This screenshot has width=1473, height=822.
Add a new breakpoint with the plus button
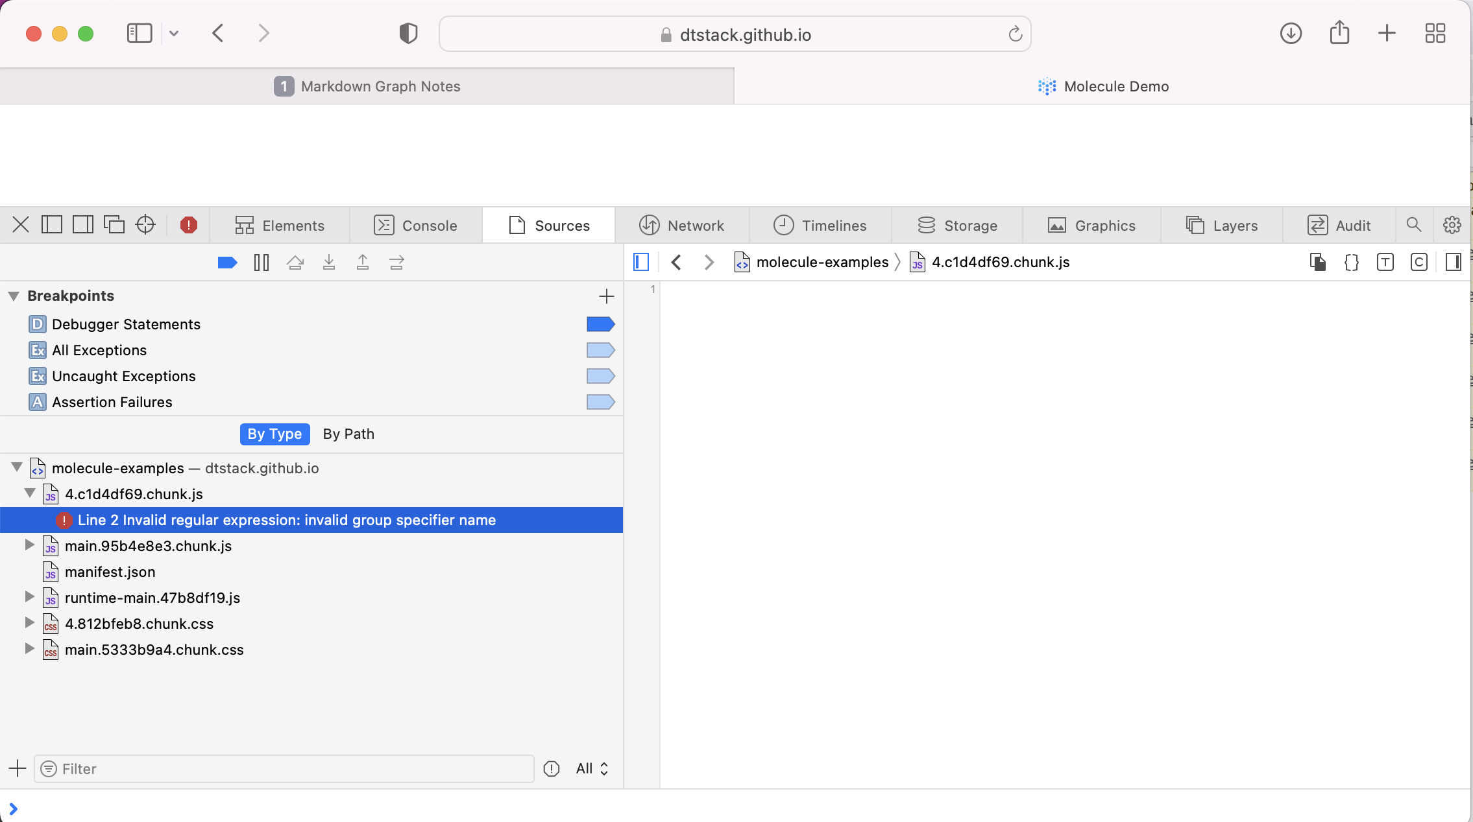tap(605, 296)
